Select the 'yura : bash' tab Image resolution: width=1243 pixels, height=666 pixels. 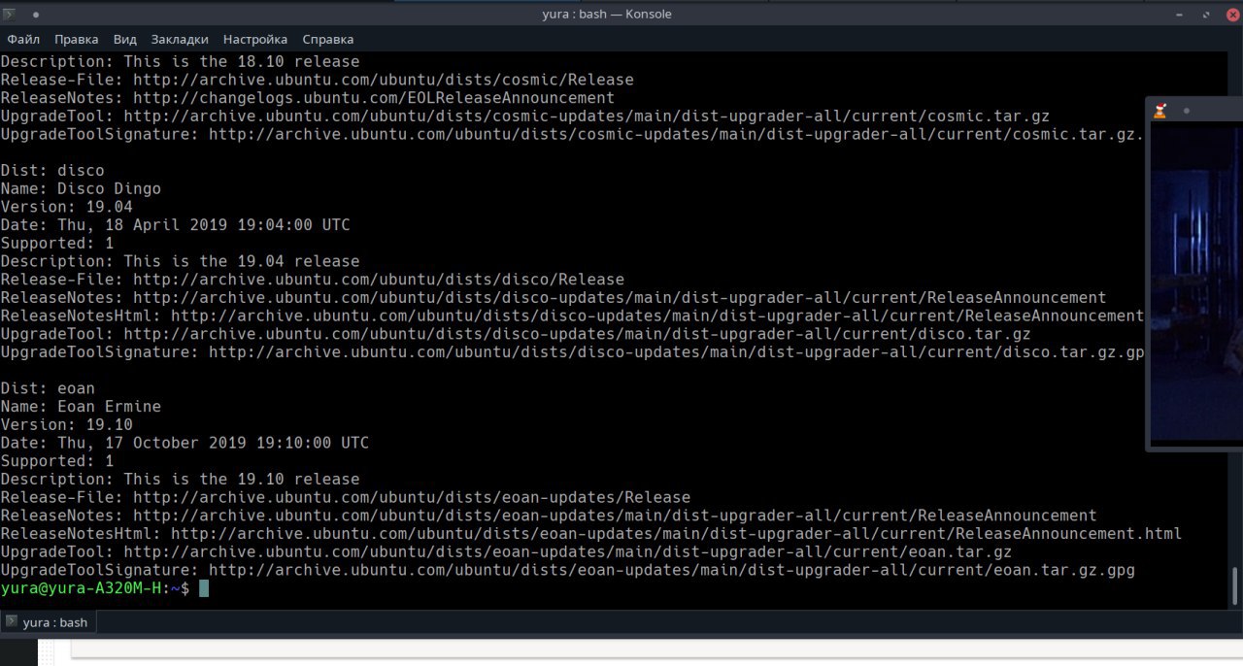point(49,622)
